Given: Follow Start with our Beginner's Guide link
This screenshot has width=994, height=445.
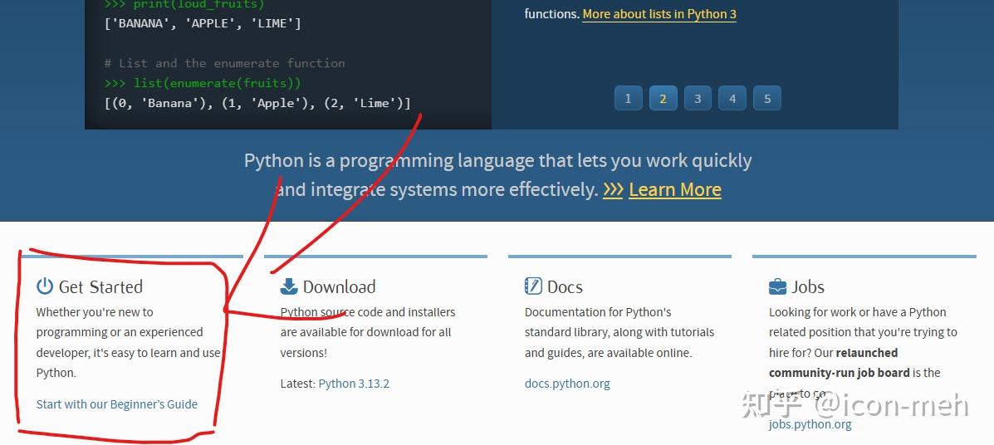Looking at the screenshot, I should coord(117,404).
